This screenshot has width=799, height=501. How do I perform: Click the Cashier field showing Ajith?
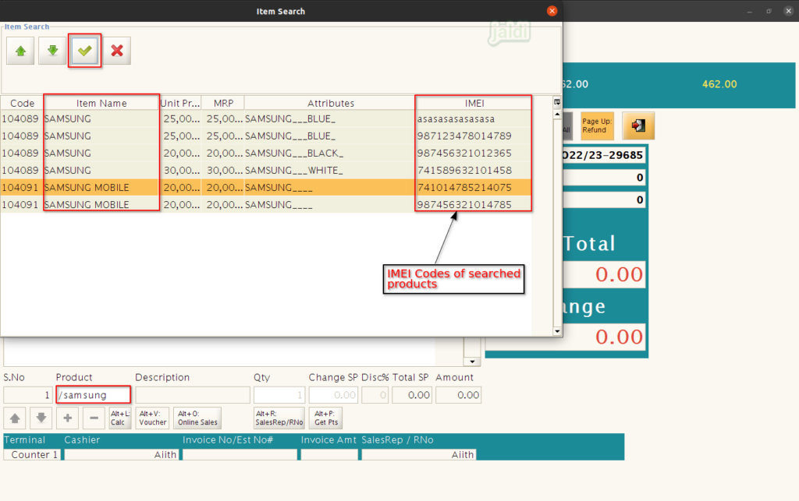121,455
